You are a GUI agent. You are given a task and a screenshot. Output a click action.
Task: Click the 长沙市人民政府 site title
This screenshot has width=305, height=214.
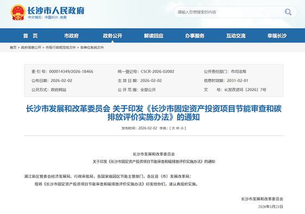(x=56, y=10)
